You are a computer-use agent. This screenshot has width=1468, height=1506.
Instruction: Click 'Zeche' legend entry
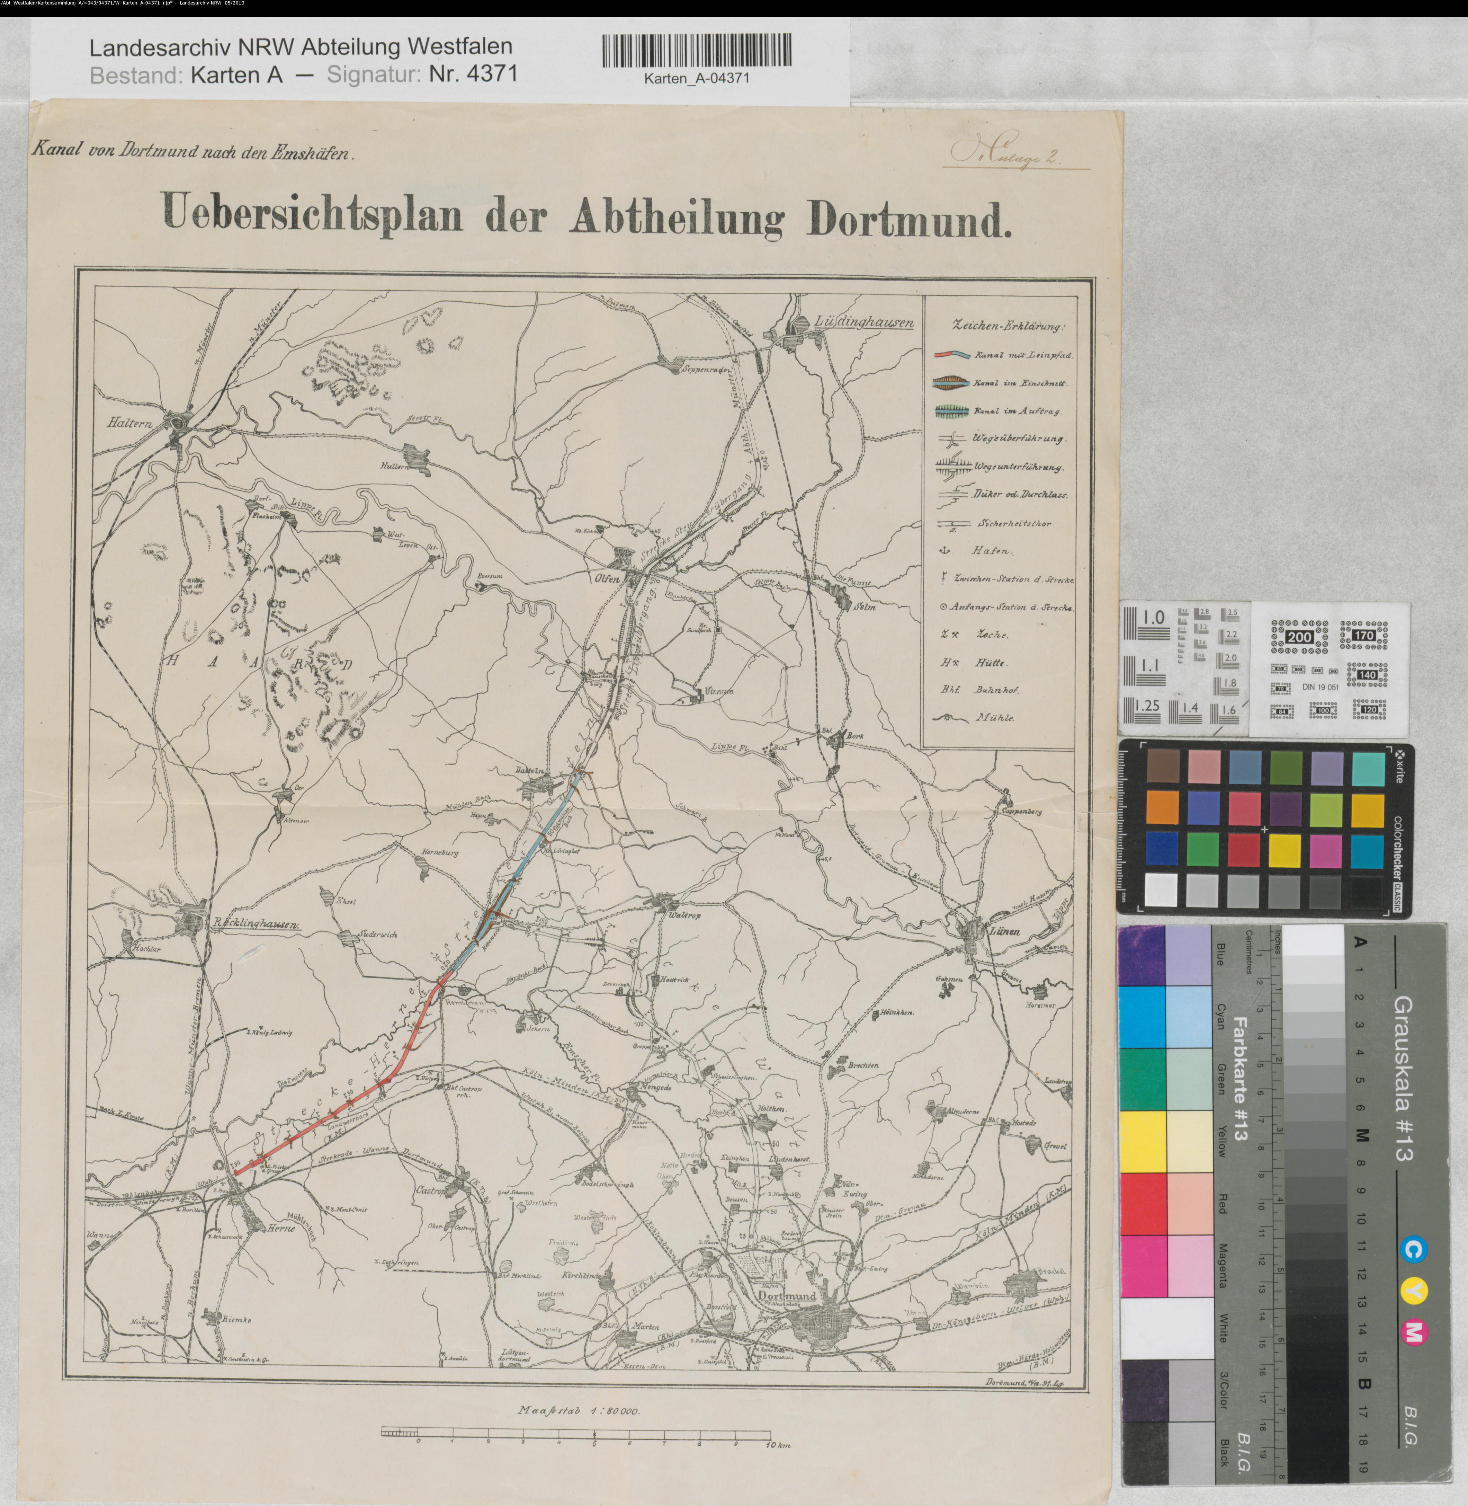992,635
